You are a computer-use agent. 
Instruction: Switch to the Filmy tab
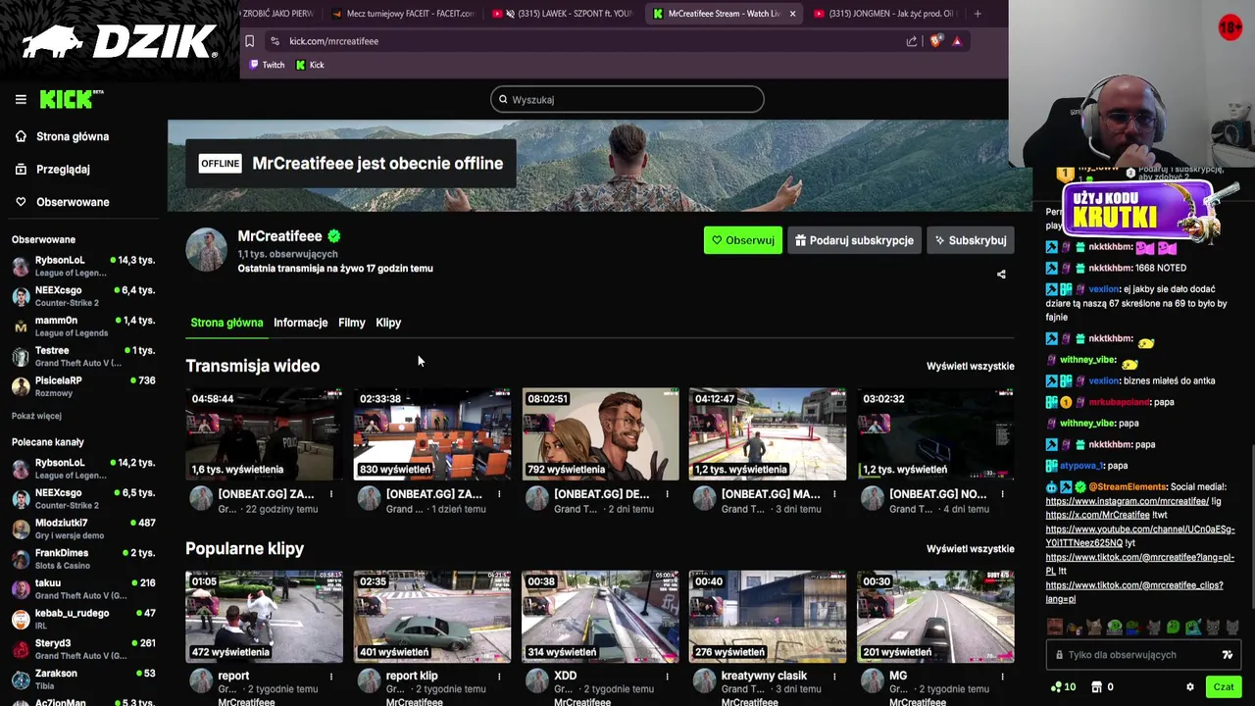pos(351,323)
